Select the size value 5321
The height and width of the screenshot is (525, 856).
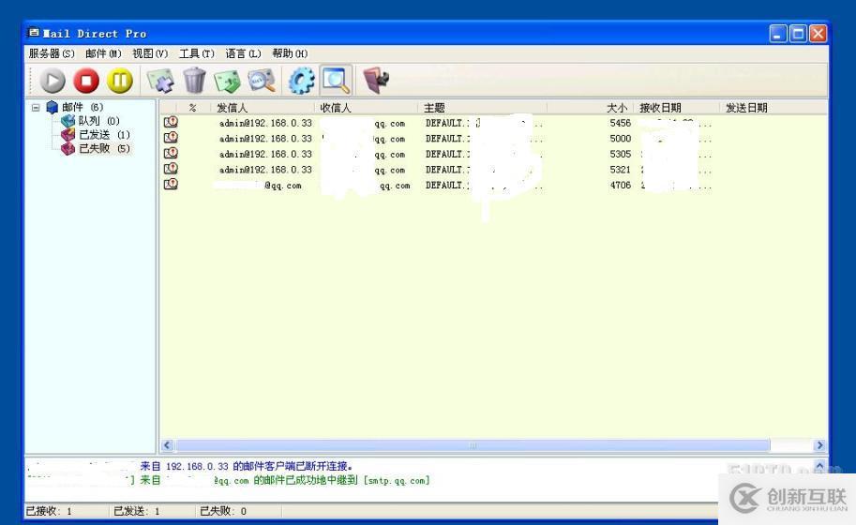coord(620,170)
